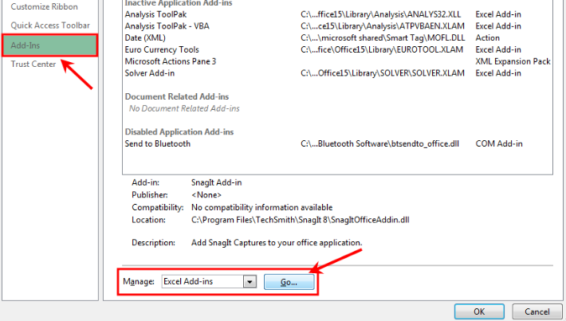
Task: Click the btsendto_office.dll location path
Action: point(379,143)
